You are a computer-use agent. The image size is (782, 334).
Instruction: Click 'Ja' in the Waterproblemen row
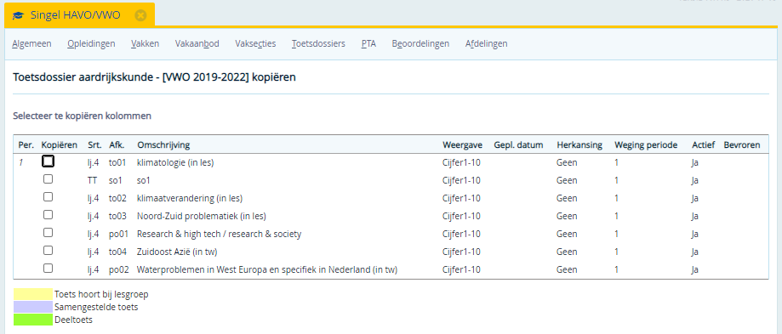tap(694, 269)
